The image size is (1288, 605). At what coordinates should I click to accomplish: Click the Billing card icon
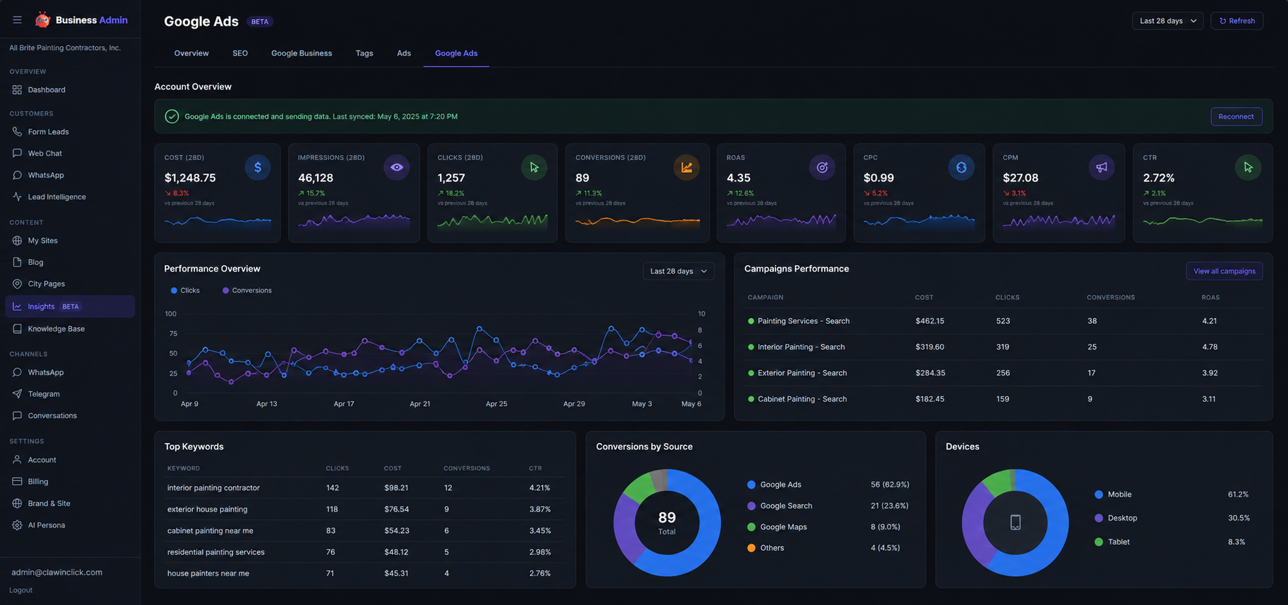pos(17,482)
